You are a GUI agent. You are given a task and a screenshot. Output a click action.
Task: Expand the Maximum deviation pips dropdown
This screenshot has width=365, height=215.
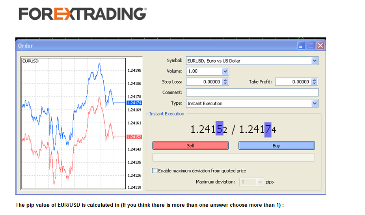click(260, 182)
